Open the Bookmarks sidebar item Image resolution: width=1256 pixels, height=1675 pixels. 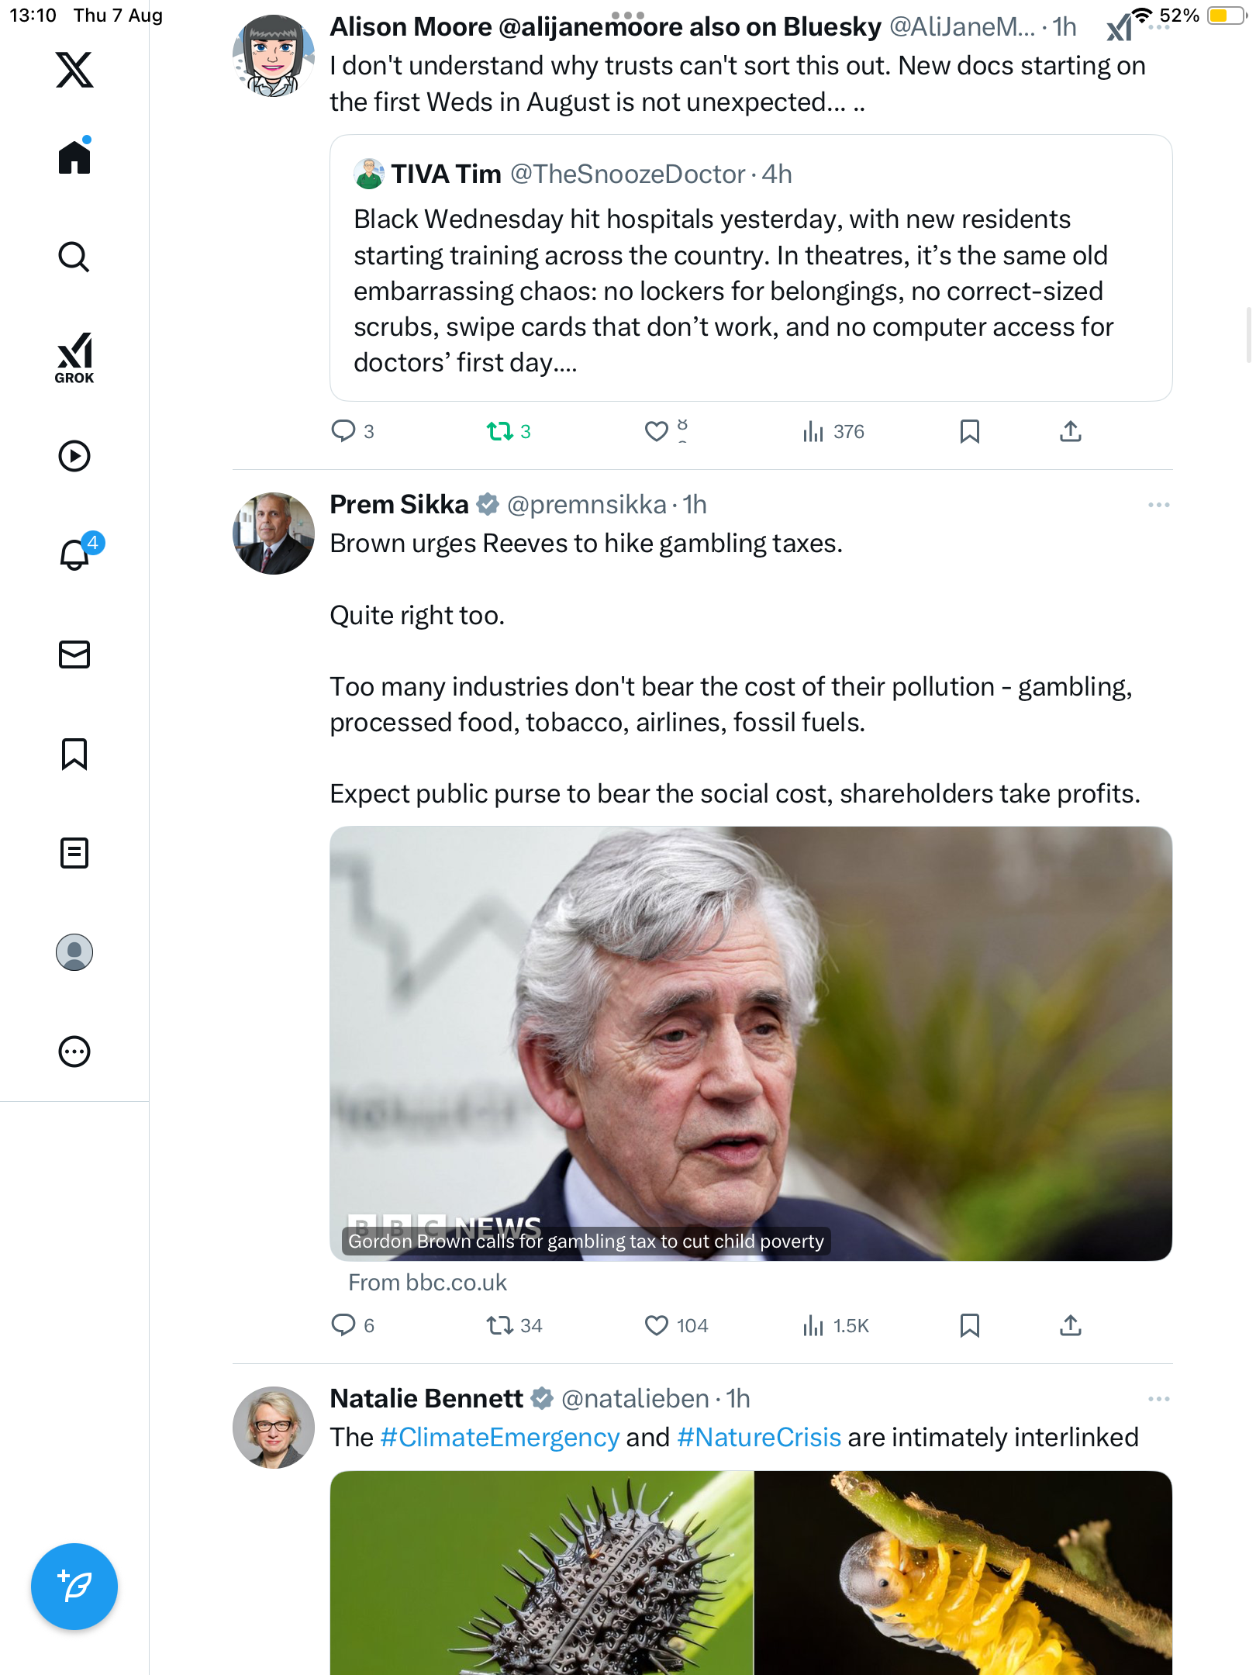click(74, 754)
